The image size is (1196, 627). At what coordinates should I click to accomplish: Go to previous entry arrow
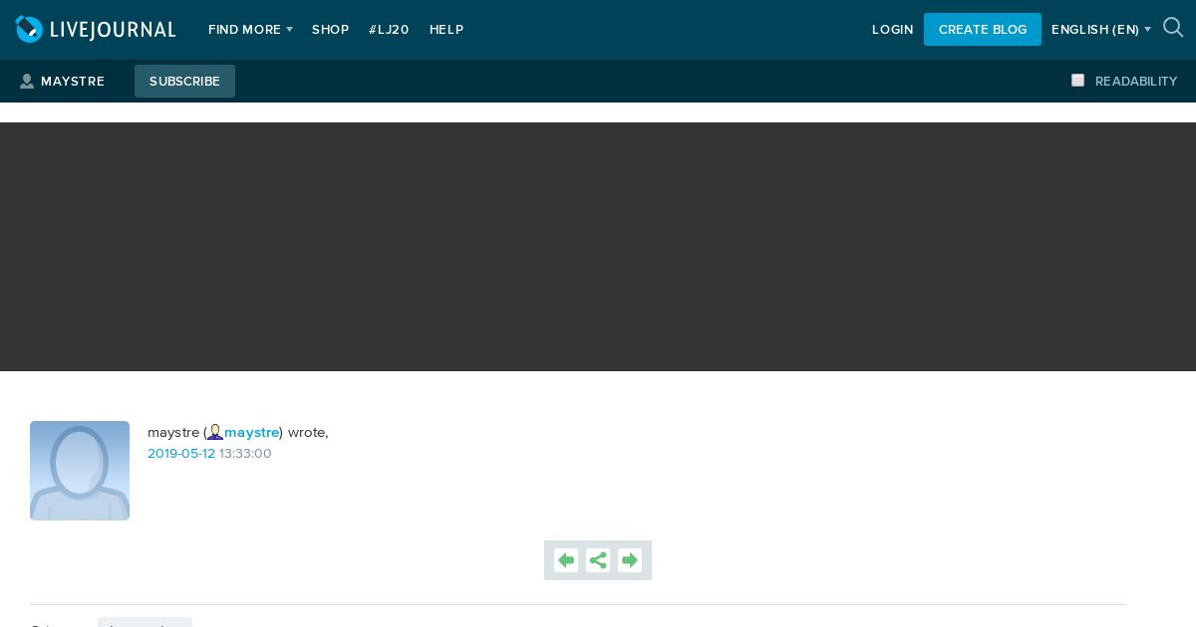(566, 560)
